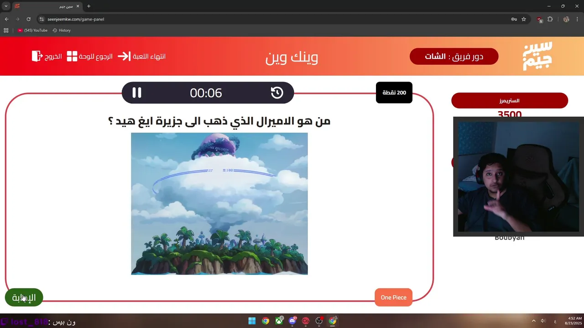Open the Chrome apps grid in bookmarks bar

tap(6, 30)
